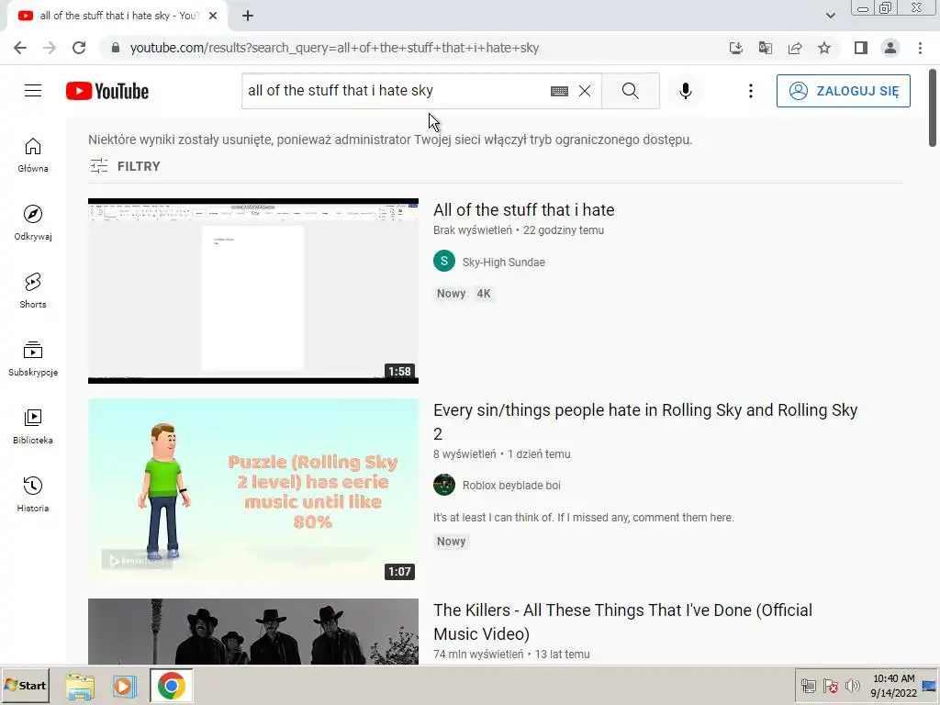Viewport: 940px width, 705px height.
Task: Close the YouTube search tab
Action: tap(213, 17)
